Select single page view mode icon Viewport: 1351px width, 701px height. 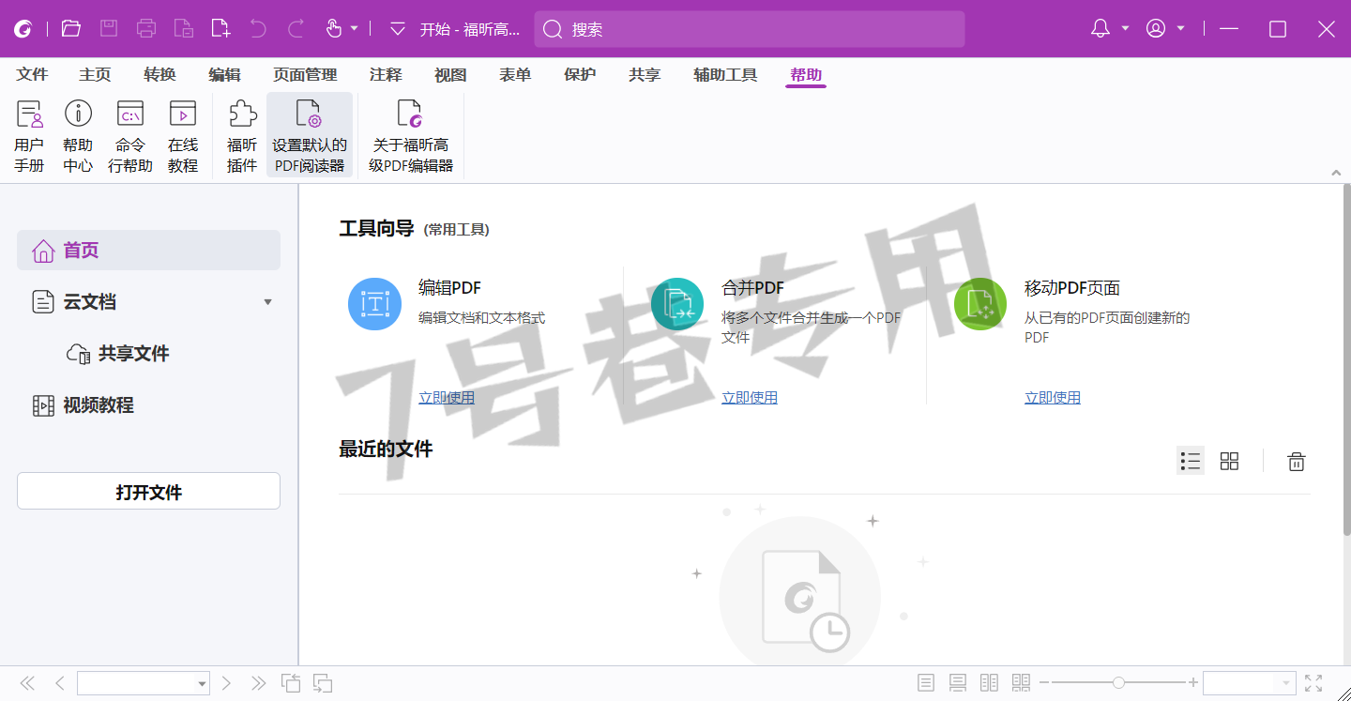click(926, 683)
